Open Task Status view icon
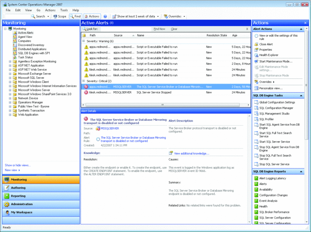 15,57
